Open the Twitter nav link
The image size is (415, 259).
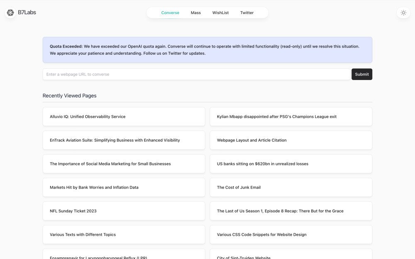247,13
